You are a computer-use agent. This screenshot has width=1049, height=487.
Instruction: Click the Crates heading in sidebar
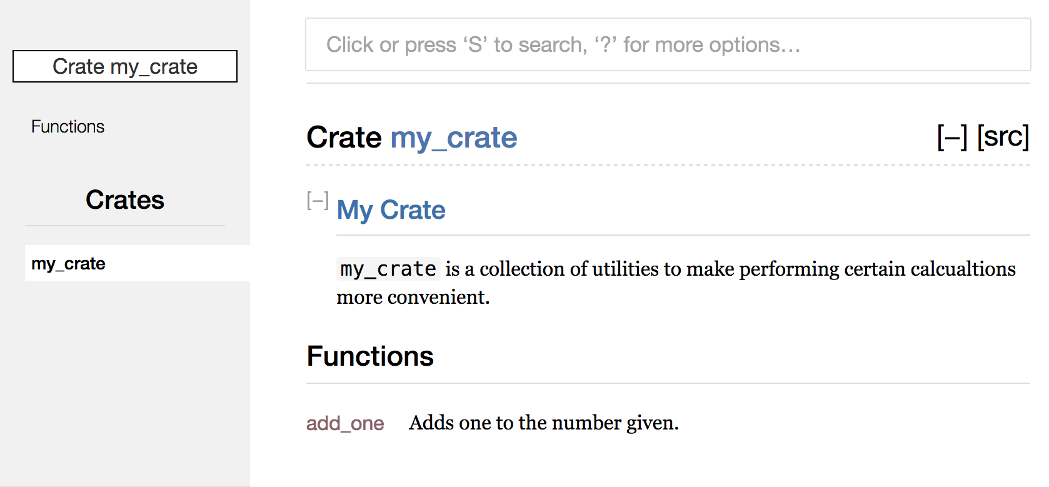[x=124, y=200]
